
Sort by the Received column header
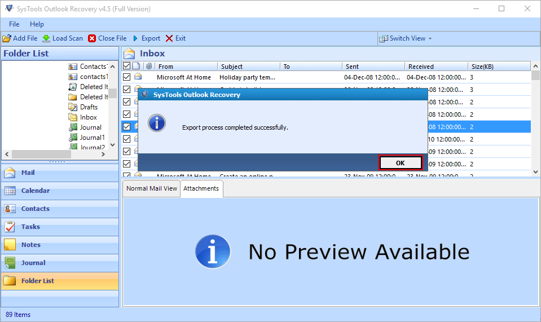tap(436, 66)
